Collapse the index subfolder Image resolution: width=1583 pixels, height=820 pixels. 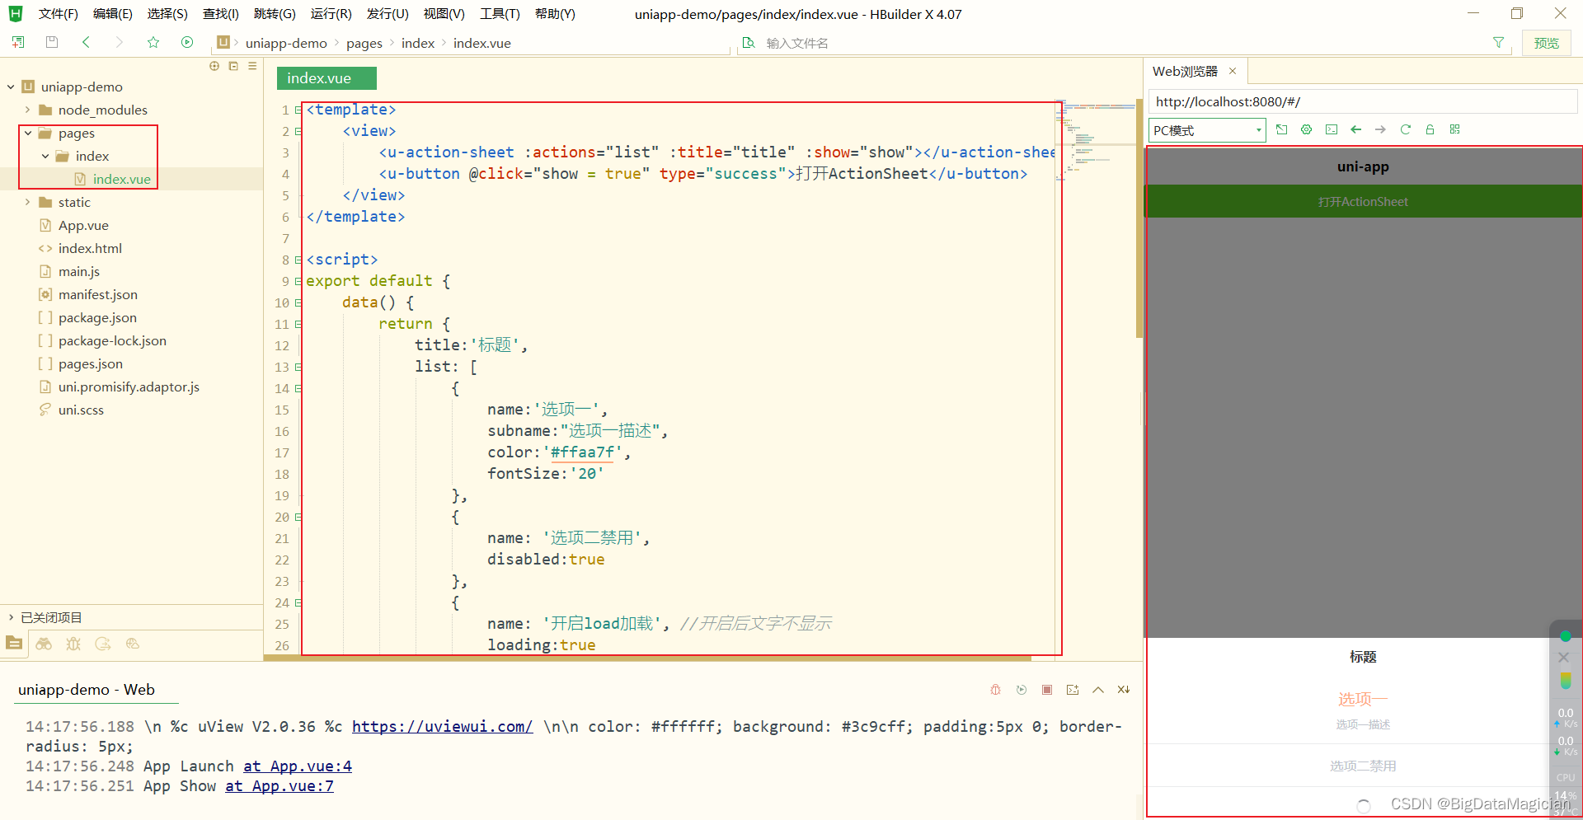45,156
